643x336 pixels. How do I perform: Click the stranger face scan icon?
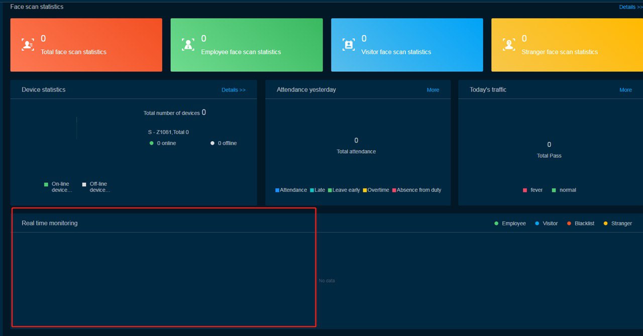509,45
